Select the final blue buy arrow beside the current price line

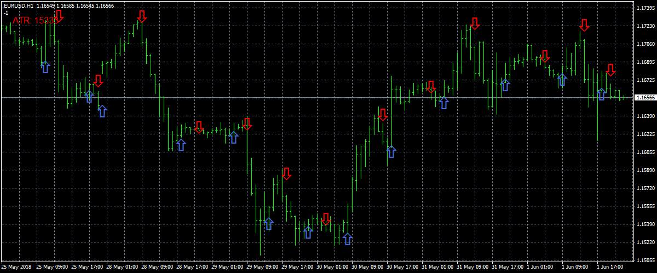[601, 94]
